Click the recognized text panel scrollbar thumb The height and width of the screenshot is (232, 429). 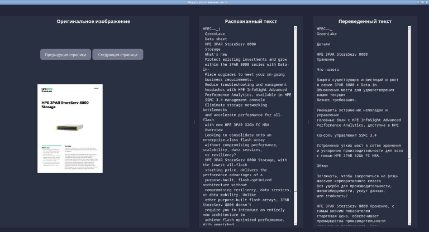(295, 109)
